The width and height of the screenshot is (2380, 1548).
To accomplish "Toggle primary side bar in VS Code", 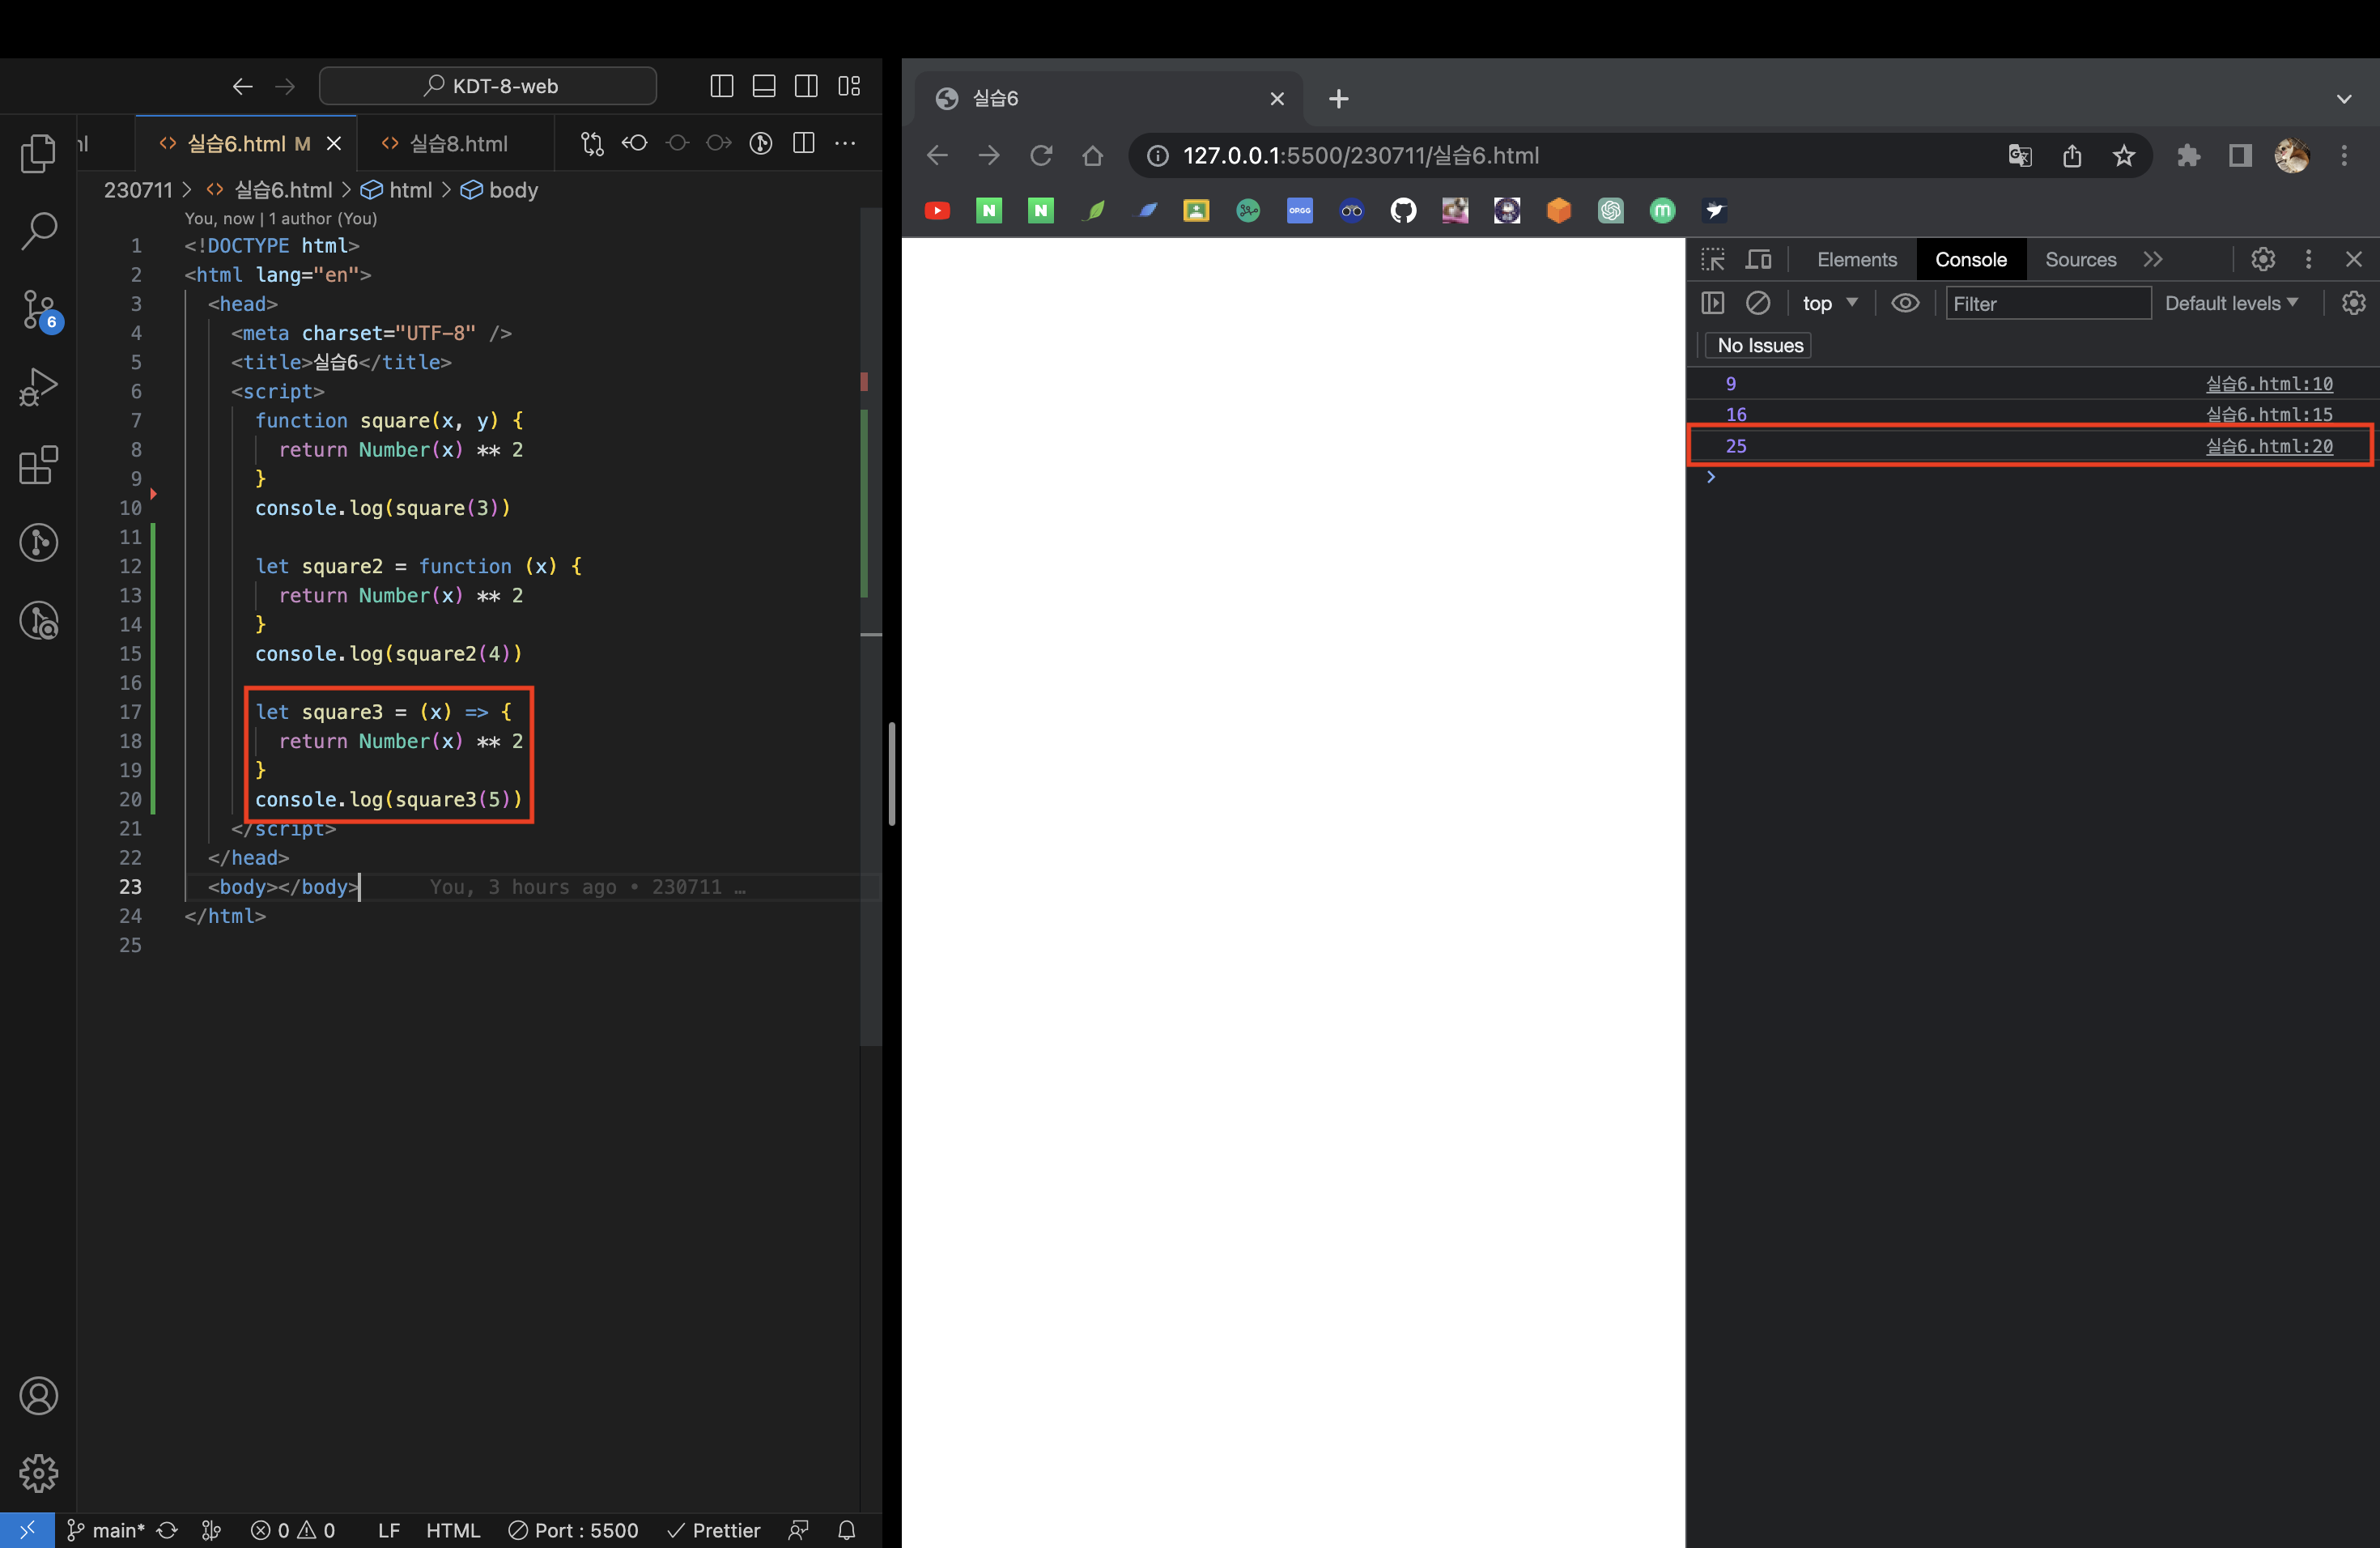I will pyautogui.click(x=721, y=86).
